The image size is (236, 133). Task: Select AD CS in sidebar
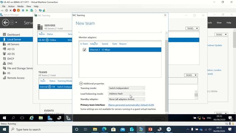point(11,49)
